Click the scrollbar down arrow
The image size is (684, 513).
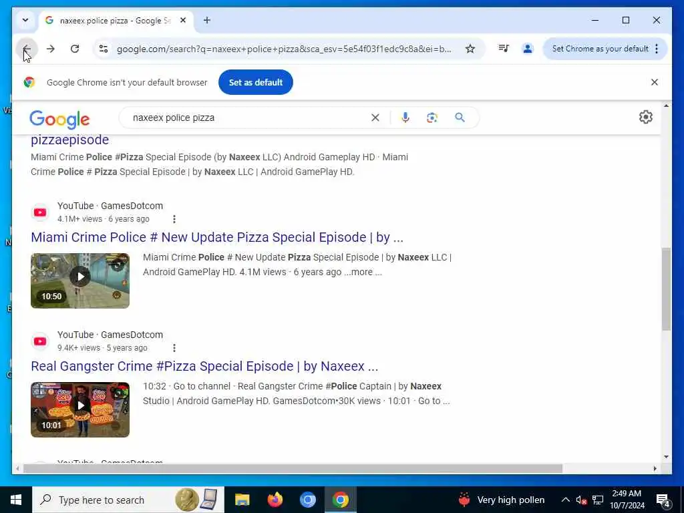coord(666,457)
